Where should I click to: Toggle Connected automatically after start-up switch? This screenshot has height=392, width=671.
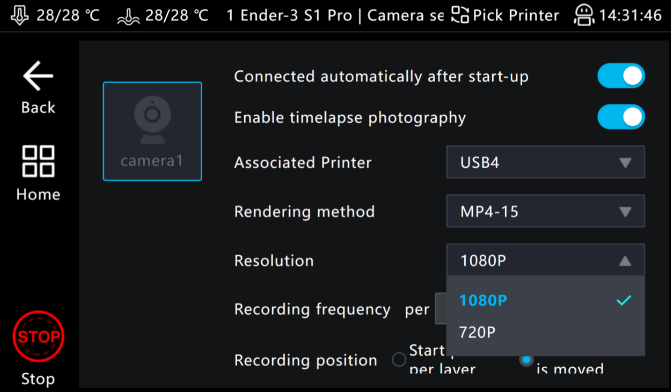[621, 76]
